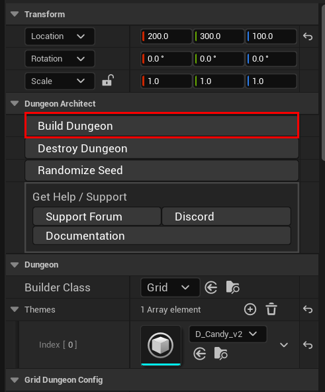This screenshot has height=392, width=325.
Task: Click the Randomize Seed button
Action: tap(162, 170)
